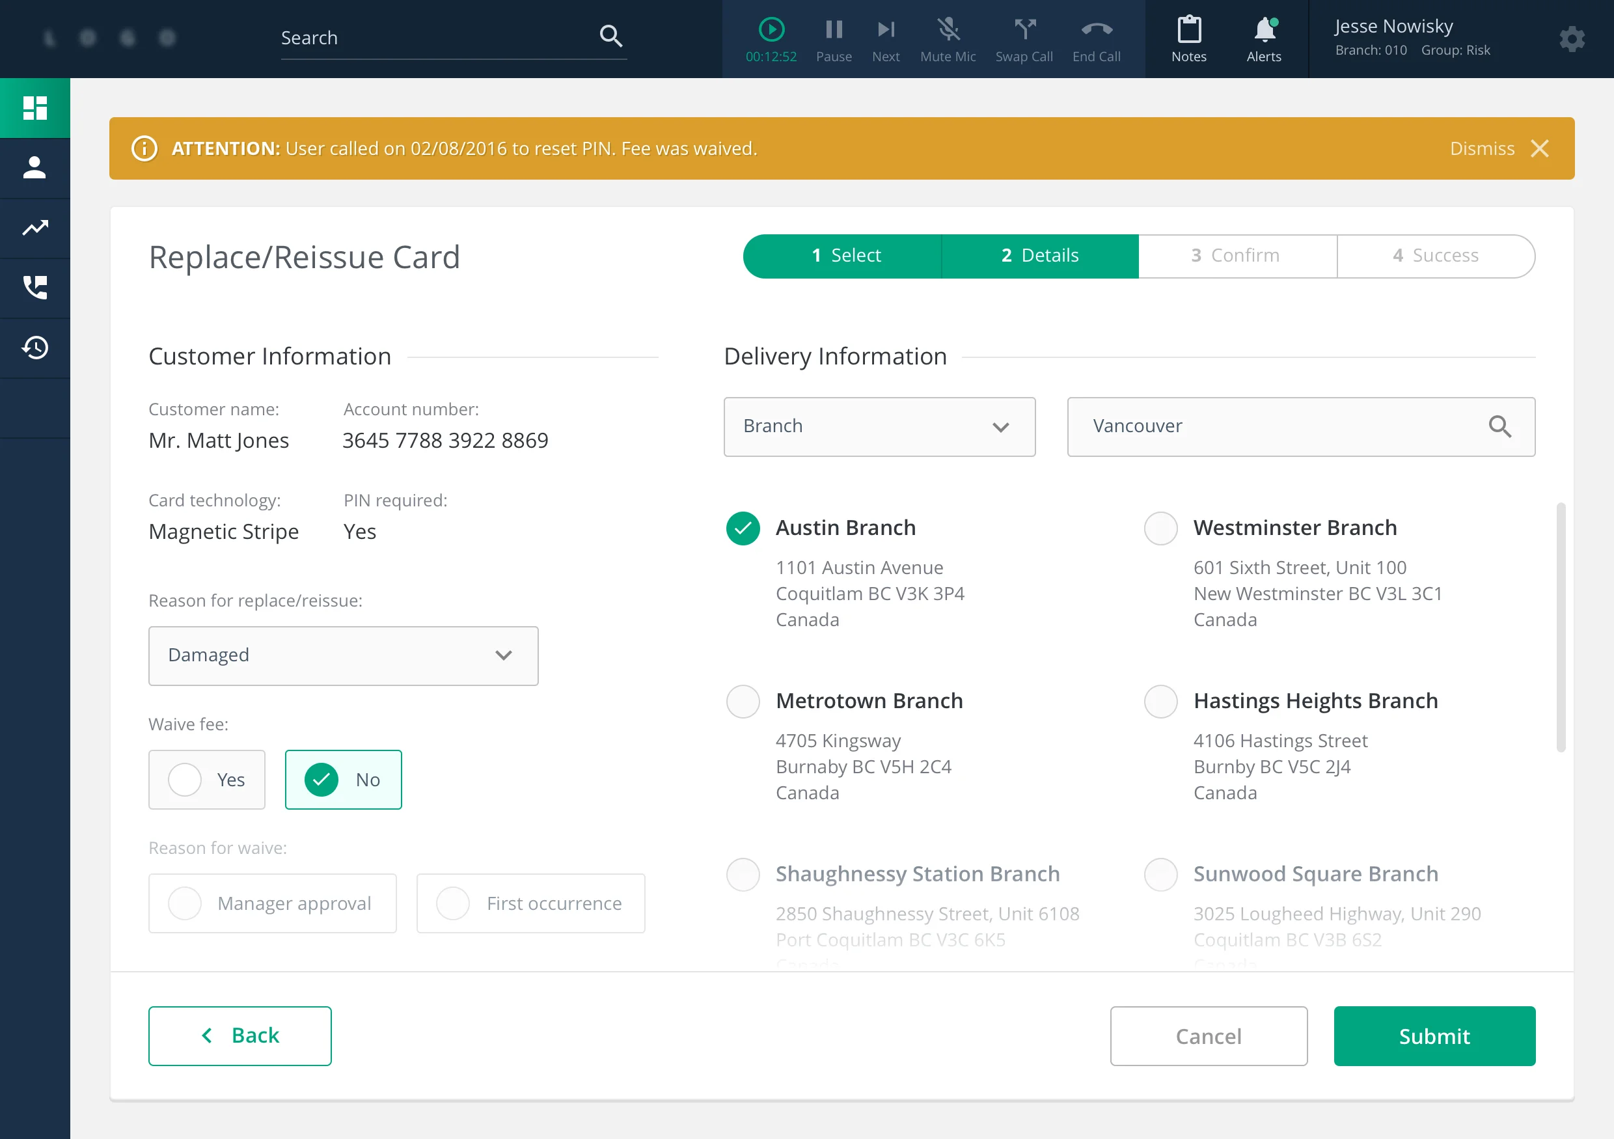The image size is (1614, 1139).
Task: Open the history clock sidebar icon
Action: (34, 348)
